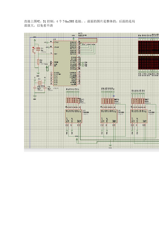Click the ground symbol at schematic bottom
Viewport: 159px width, 225px height.
(x=110, y=146)
